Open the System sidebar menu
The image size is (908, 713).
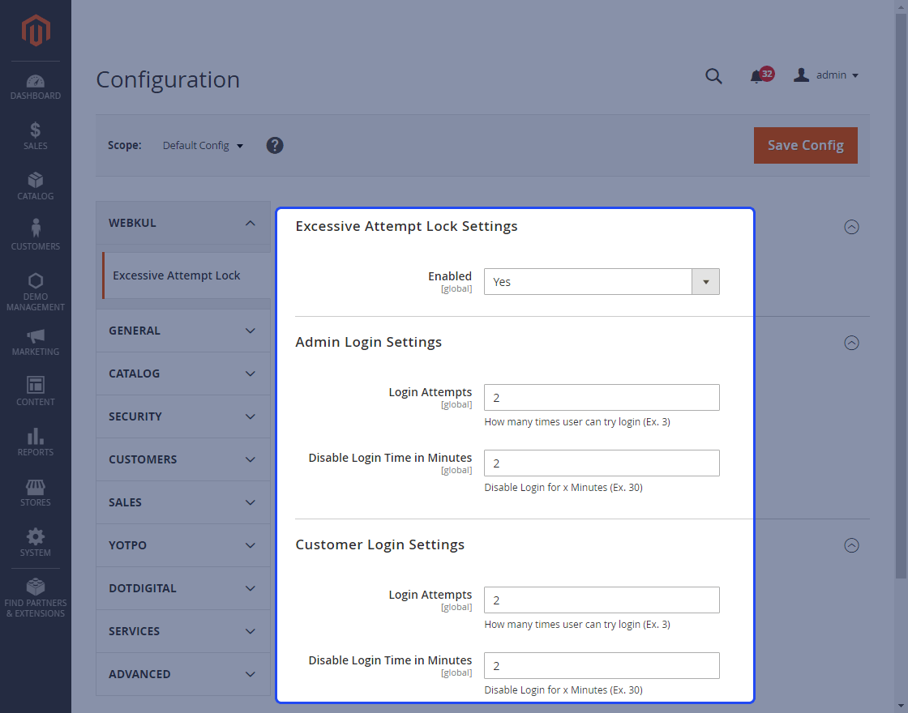click(36, 542)
